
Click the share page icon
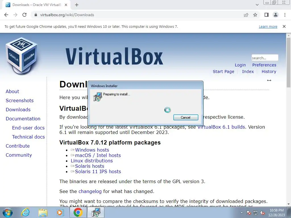click(246, 15)
